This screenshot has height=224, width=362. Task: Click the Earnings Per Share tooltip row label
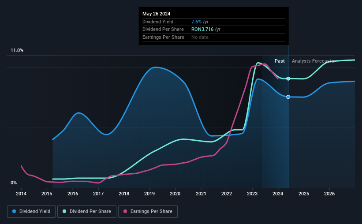click(x=163, y=37)
